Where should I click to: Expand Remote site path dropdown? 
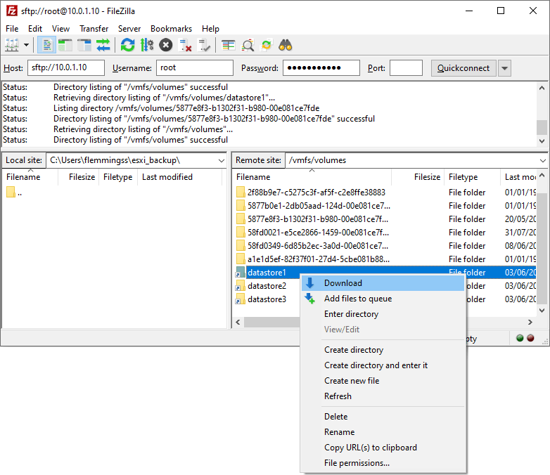click(543, 160)
